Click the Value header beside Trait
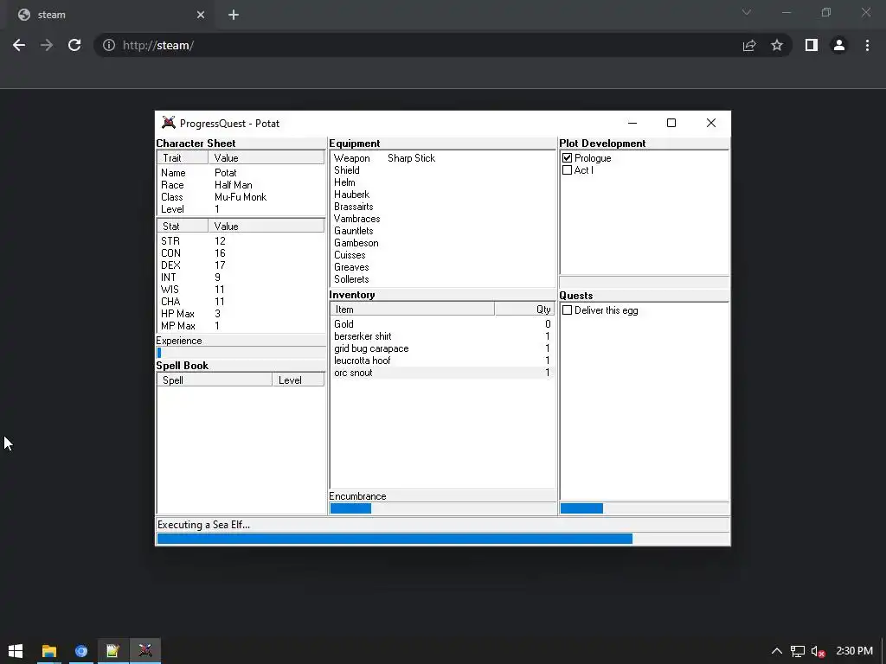 click(x=266, y=158)
